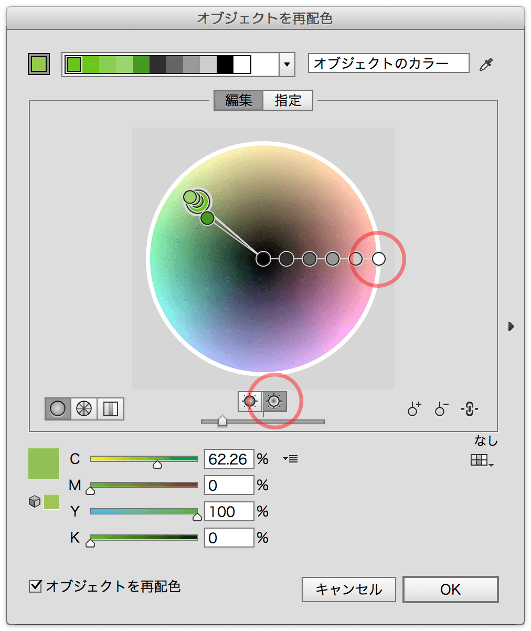Click the remove color tool icon
The image size is (531, 631).
click(x=442, y=409)
